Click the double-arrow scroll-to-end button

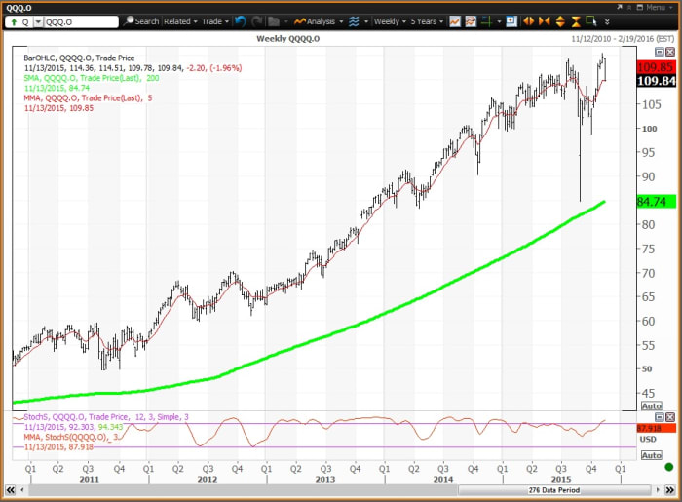pos(607,20)
